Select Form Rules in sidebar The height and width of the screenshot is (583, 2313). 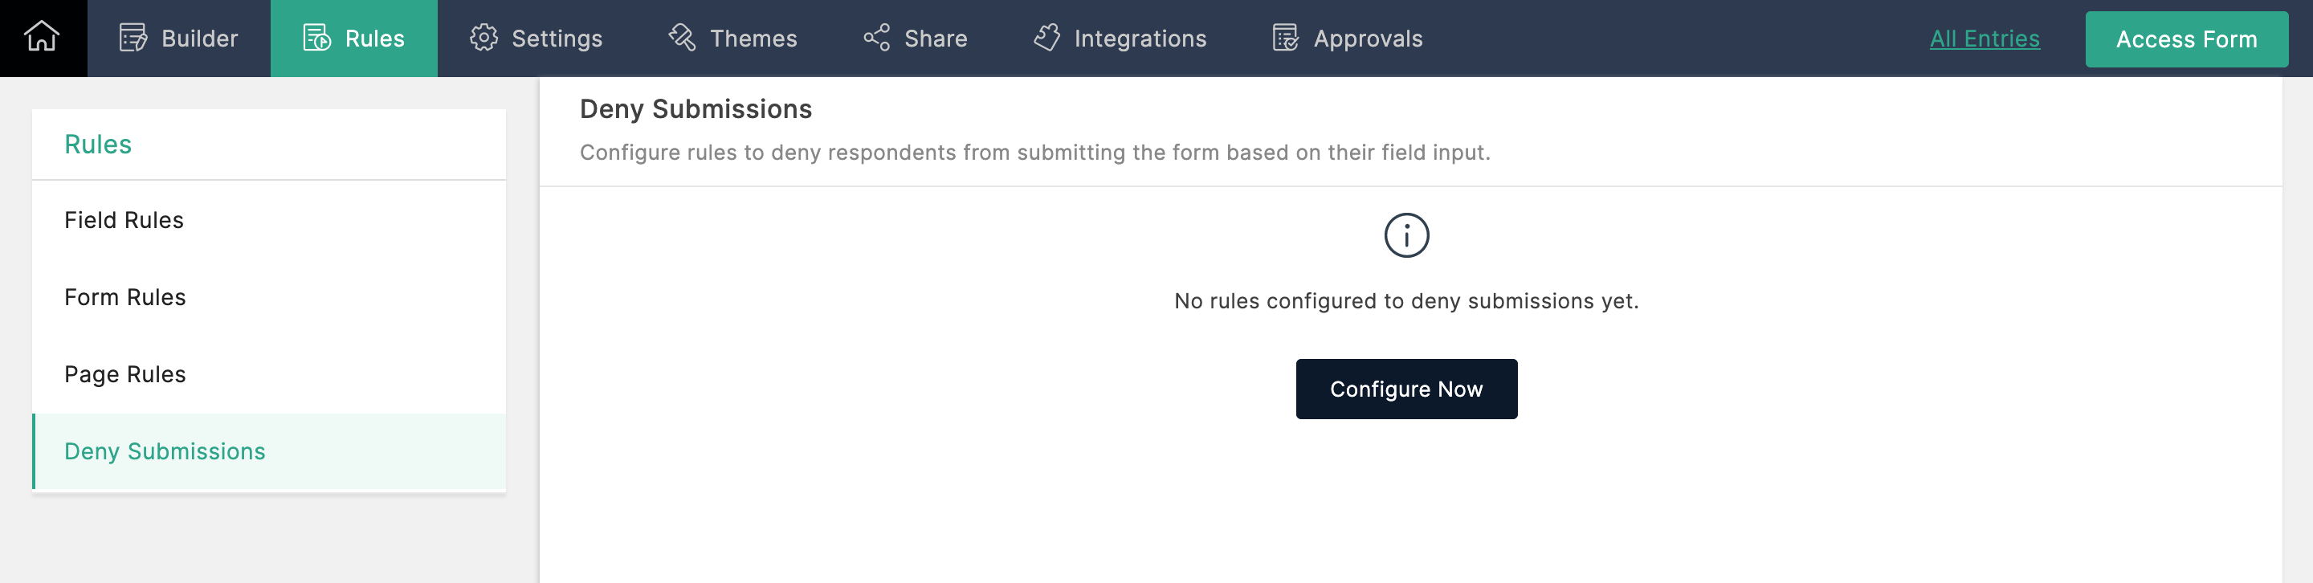click(124, 297)
